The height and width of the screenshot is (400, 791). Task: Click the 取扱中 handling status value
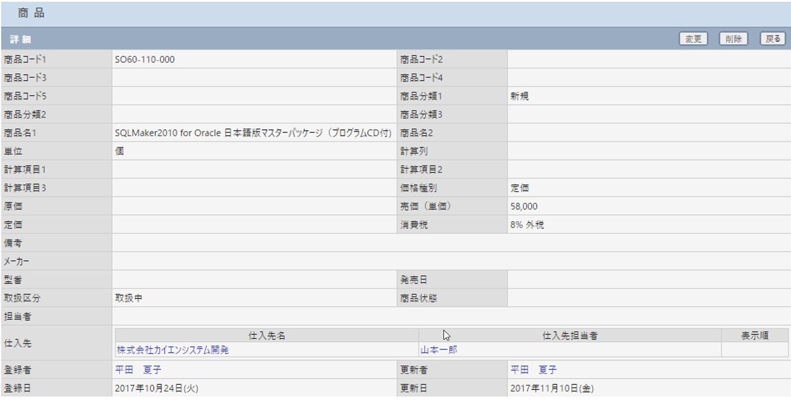click(x=129, y=298)
